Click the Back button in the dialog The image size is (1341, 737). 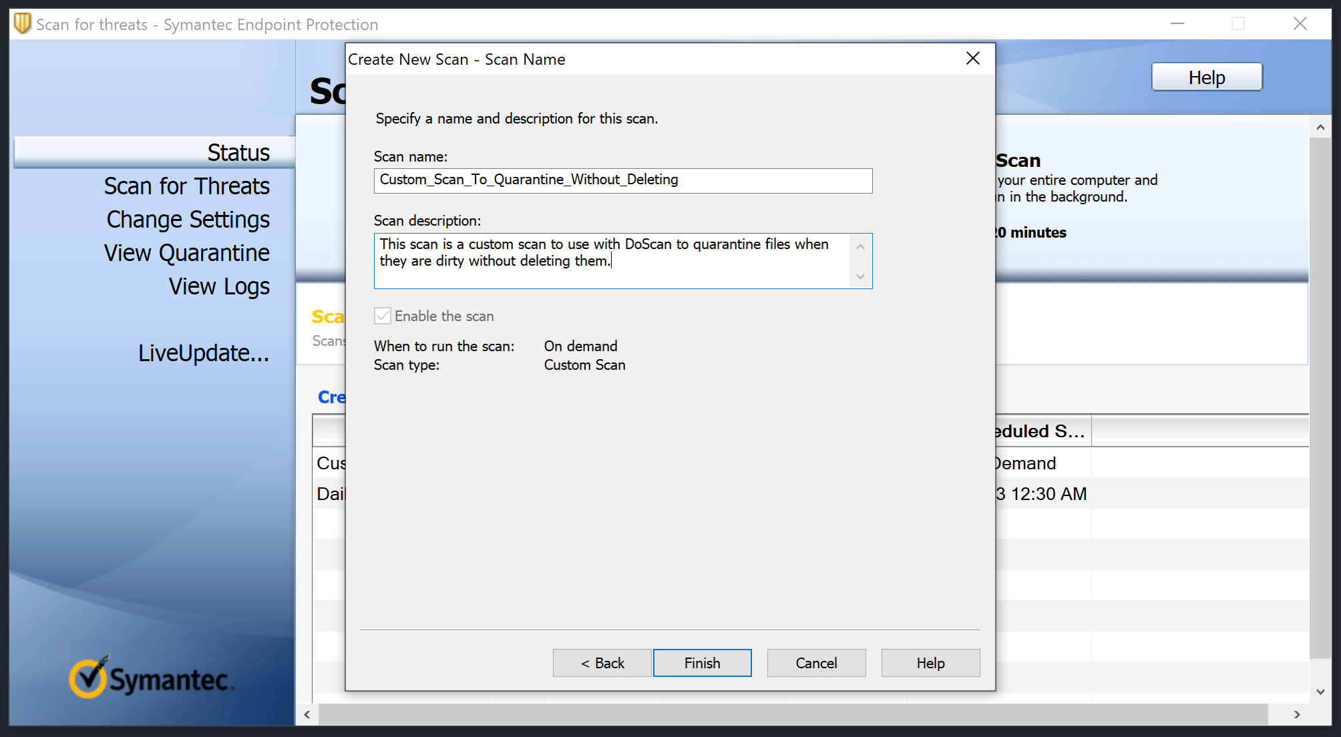[601, 663]
